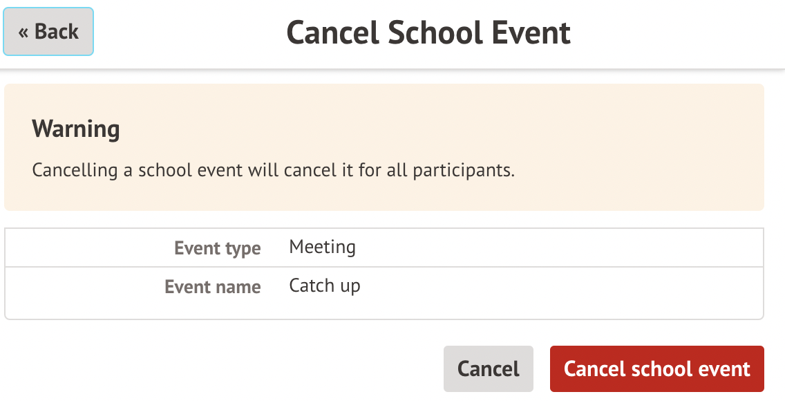Click the Cancel School Event page title

click(x=428, y=32)
